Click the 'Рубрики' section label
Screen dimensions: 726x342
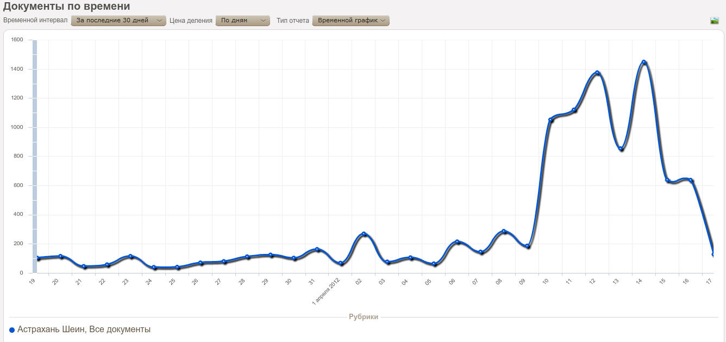[x=364, y=316]
